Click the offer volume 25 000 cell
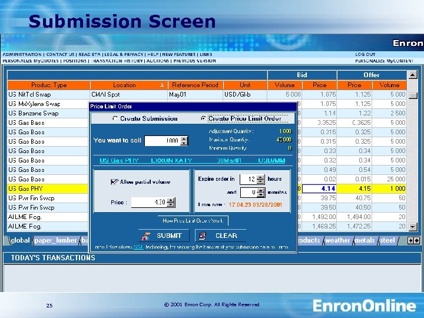This screenshot has width=424, height=318. pos(389,179)
